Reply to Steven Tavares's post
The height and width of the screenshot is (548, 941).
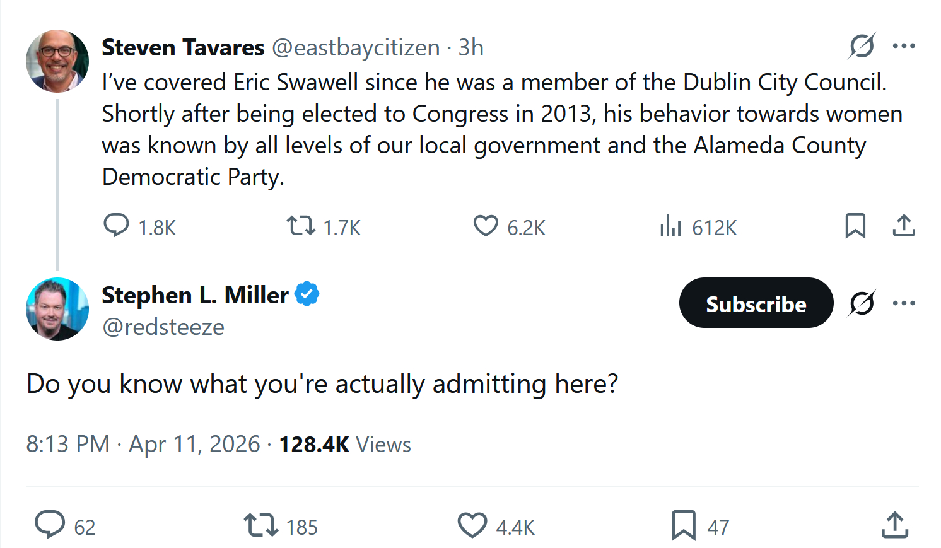tap(117, 226)
